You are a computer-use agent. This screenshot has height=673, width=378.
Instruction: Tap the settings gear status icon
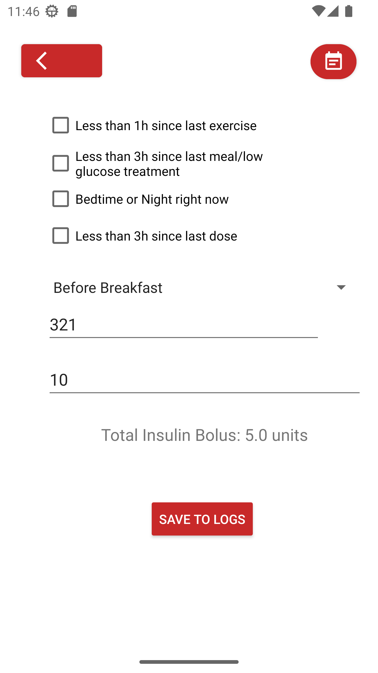tap(52, 11)
